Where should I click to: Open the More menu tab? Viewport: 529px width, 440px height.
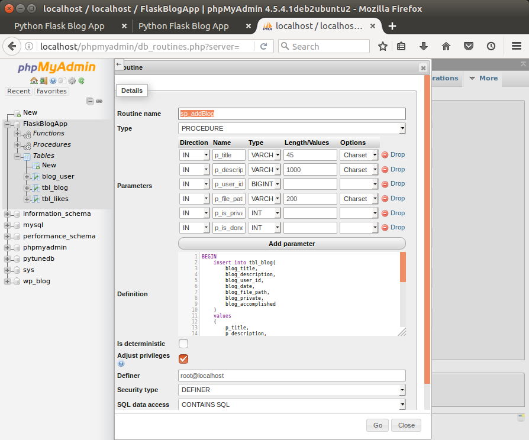tap(484, 78)
